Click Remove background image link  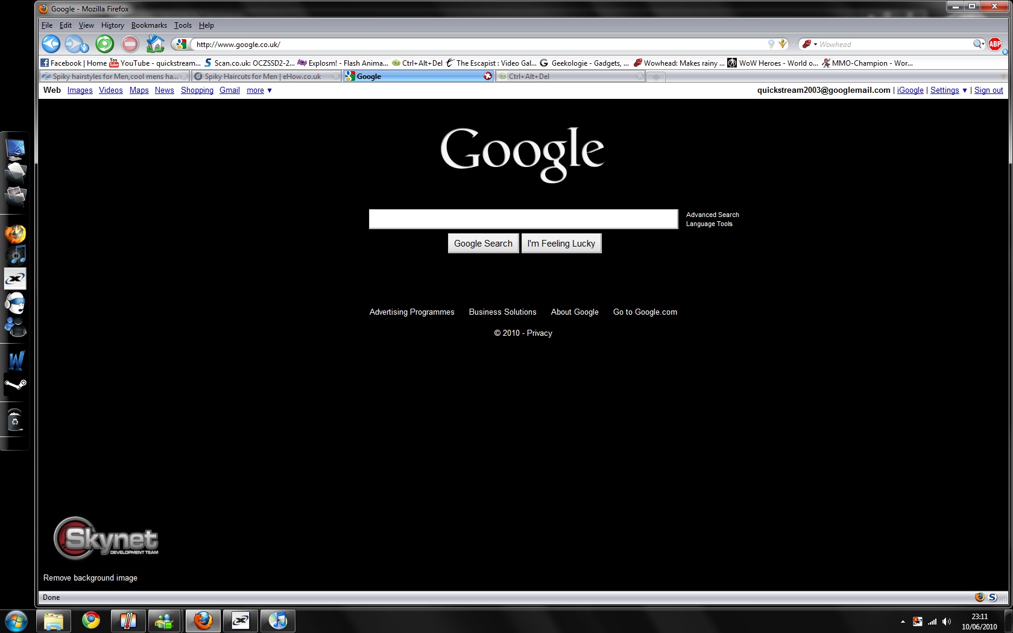(90, 578)
